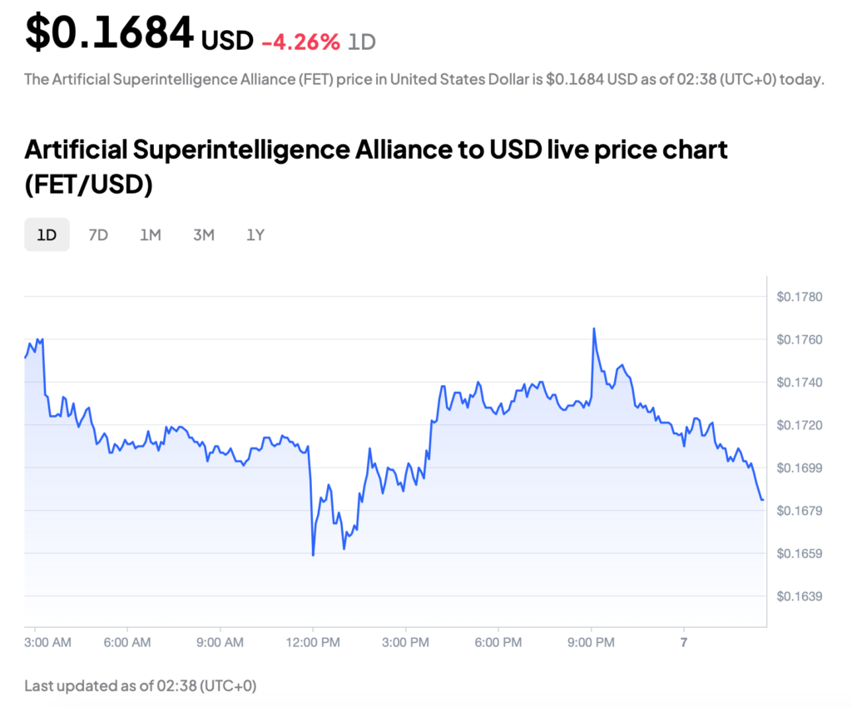Click the $0.1780 price axis label

pos(800,296)
